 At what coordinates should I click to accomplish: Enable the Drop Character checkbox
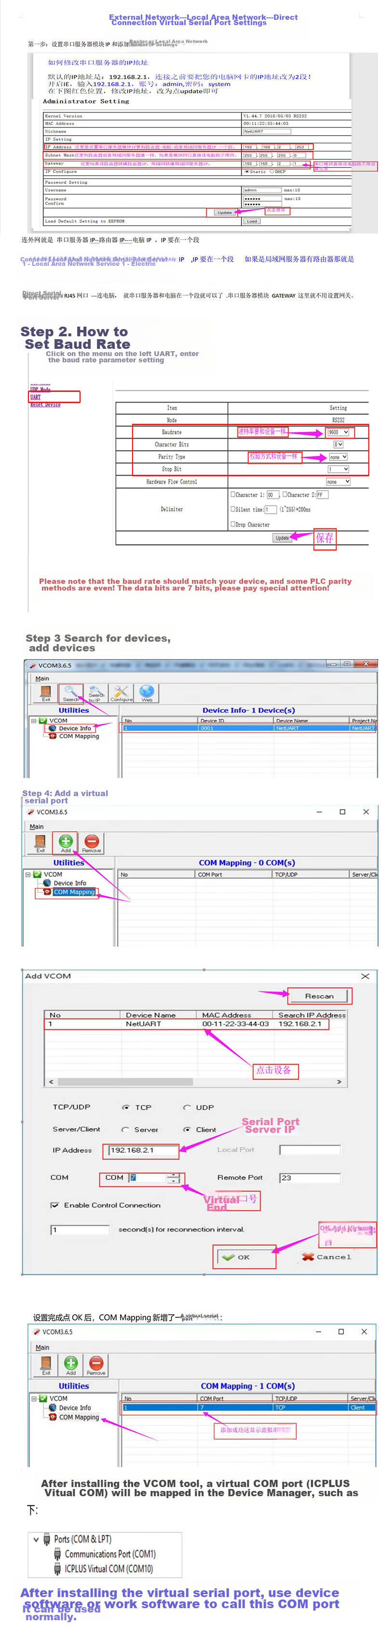[x=233, y=524]
